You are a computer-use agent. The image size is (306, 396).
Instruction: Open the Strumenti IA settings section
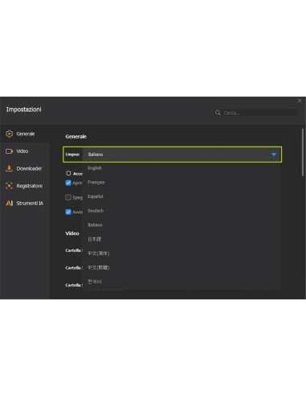click(25, 203)
